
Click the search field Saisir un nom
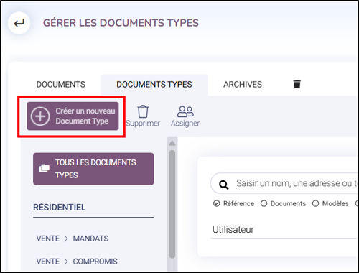pyautogui.click(x=284, y=183)
